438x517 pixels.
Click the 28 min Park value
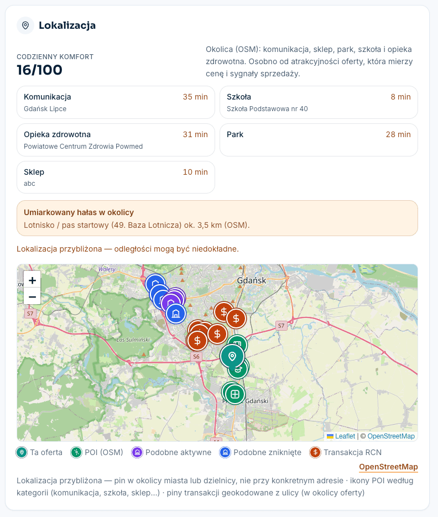point(398,134)
